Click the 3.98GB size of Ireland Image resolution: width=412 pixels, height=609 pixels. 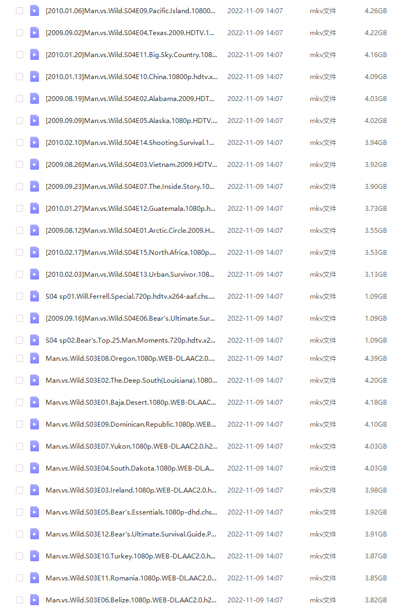tap(375, 490)
